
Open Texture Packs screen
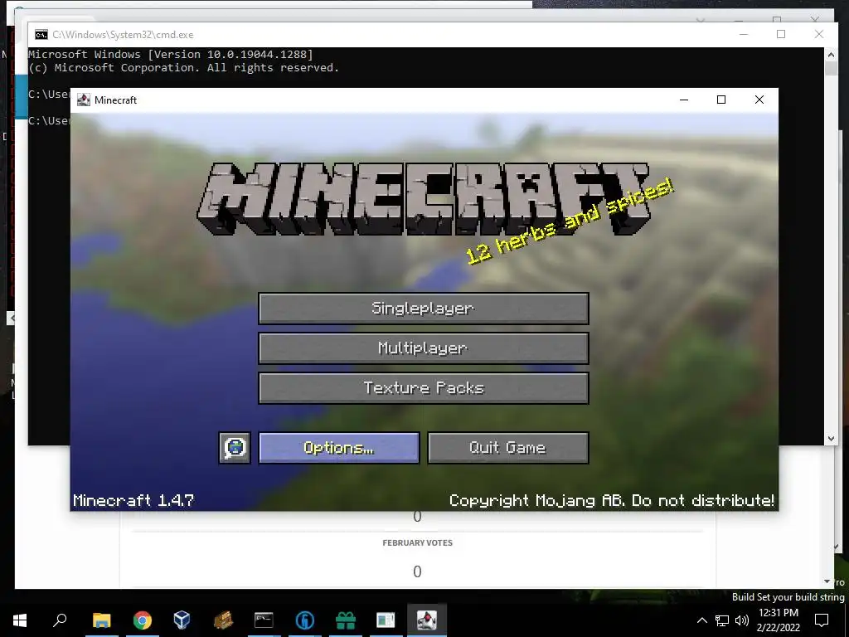point(424,388)
